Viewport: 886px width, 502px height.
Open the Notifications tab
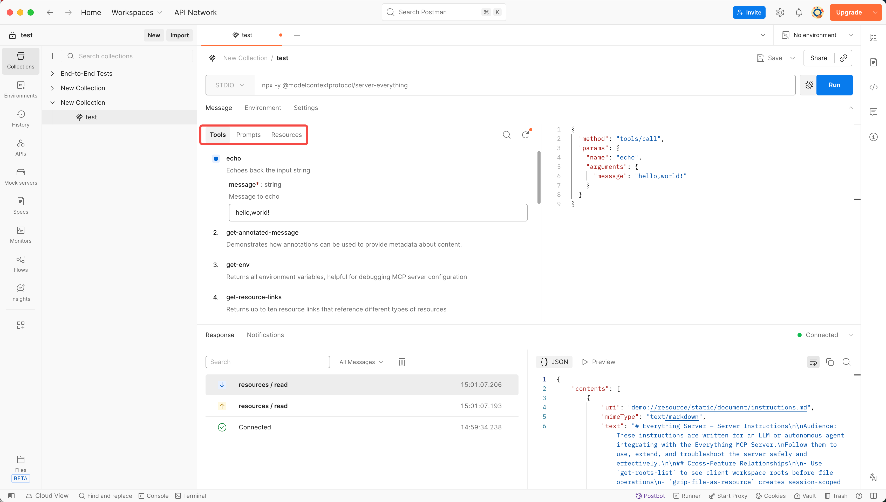click(265, 335)
